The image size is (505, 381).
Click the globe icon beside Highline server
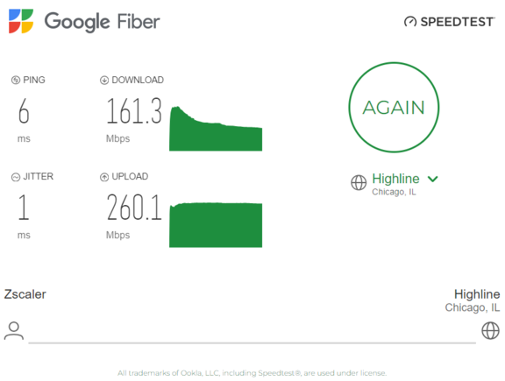(359, 182)
